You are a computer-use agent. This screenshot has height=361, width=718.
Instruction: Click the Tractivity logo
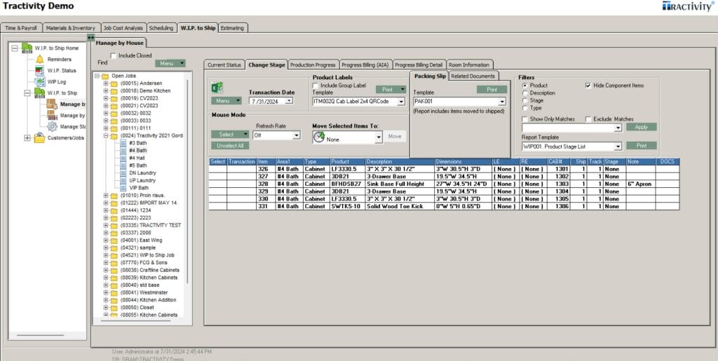(688, 6)
